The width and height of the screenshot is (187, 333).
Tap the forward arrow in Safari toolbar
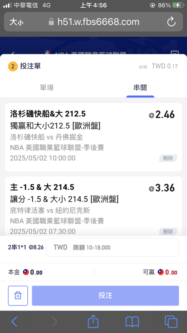point(55,322)
